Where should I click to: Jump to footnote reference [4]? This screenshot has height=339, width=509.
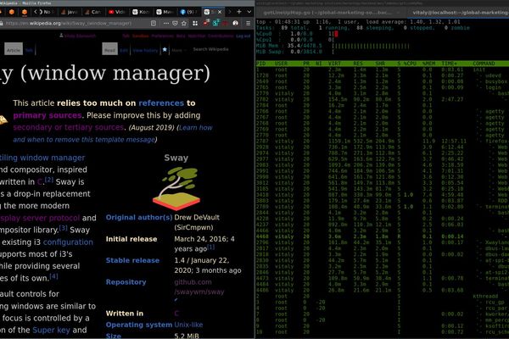tap(54, 276)
